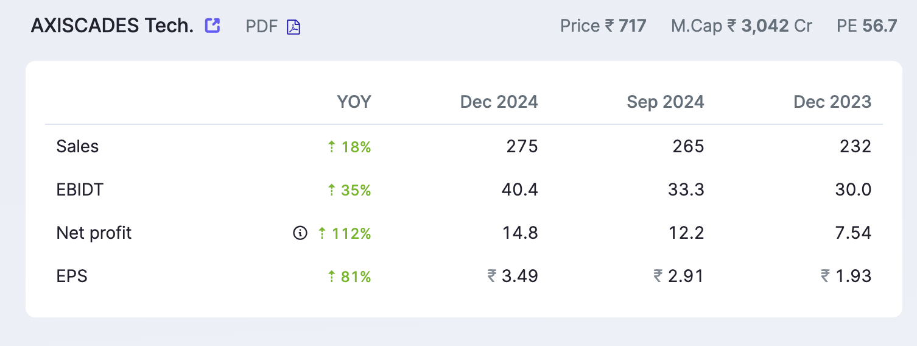Click the Dec 2024 EBIDT value 40.4
This screenshot has height=346, width=917.
pos(519,190)
